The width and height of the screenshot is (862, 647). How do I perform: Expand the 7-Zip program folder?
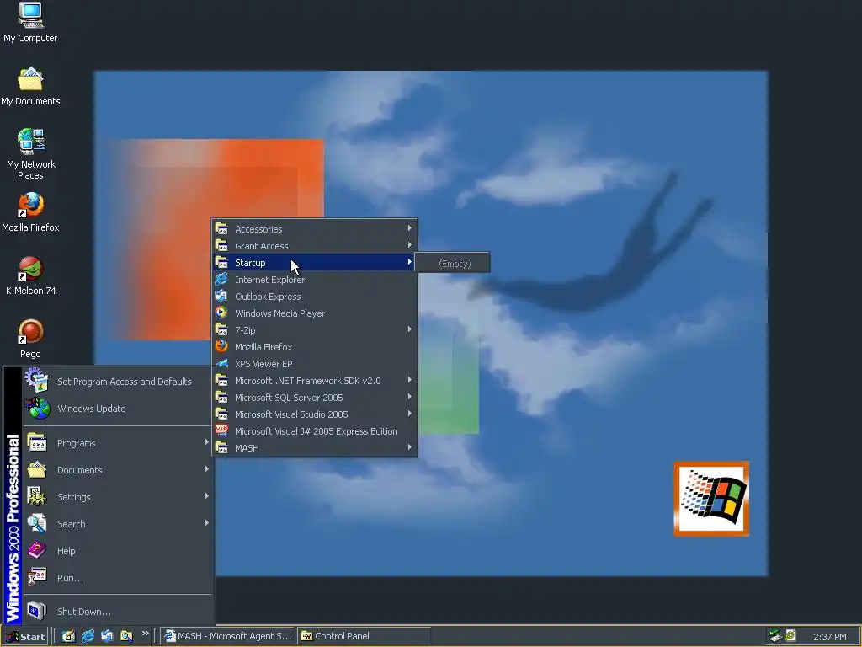click(x=315, y=330)
